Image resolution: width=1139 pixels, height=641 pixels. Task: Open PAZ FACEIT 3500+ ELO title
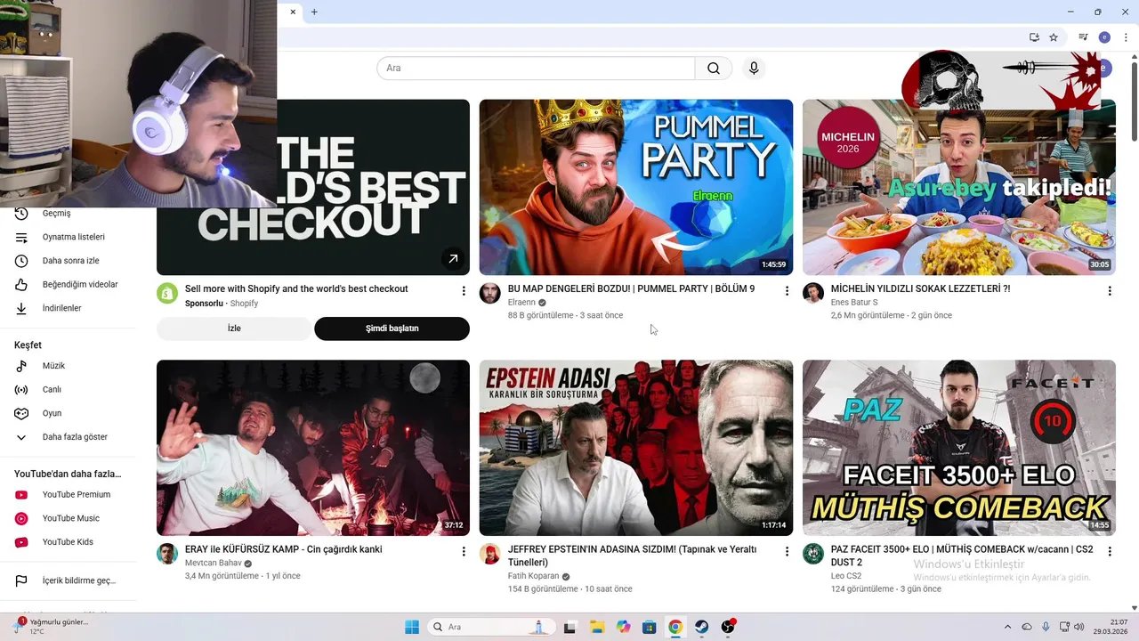click(962, 556)
